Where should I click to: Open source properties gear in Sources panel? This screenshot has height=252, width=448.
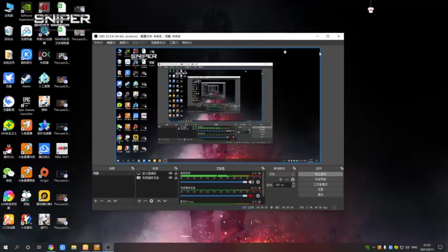(x=151, y=201)
